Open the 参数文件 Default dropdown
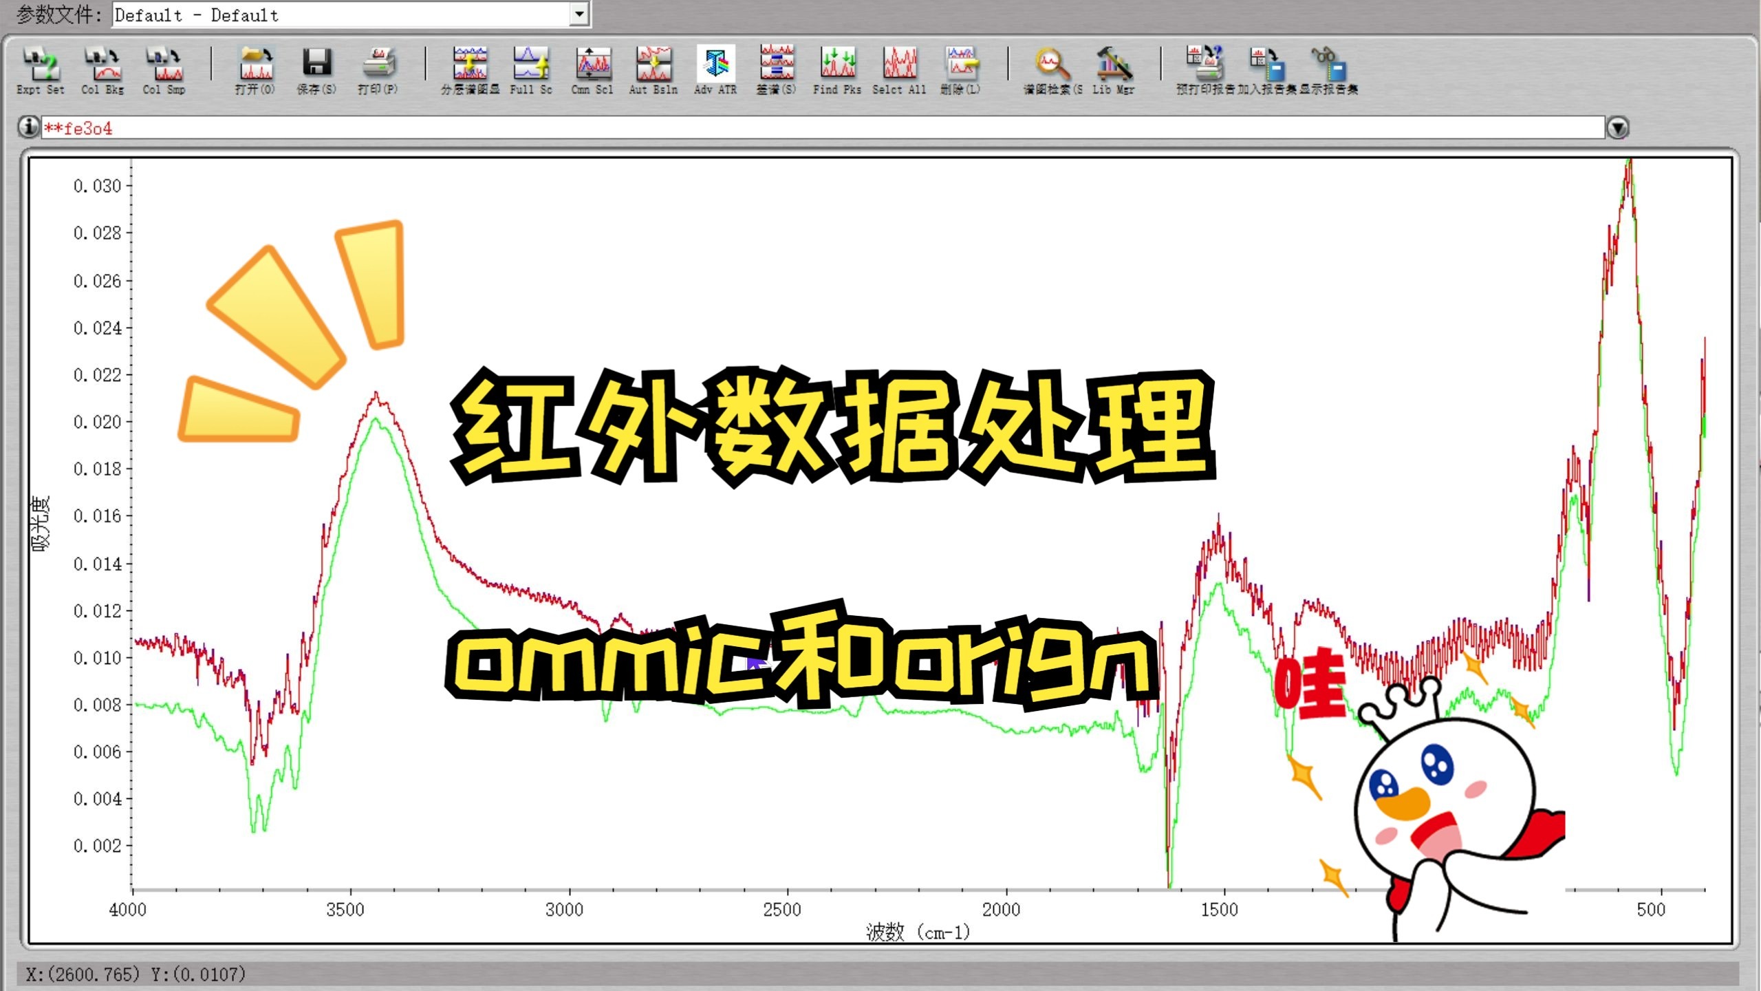 pyautogui.click(x=579, y=14)
